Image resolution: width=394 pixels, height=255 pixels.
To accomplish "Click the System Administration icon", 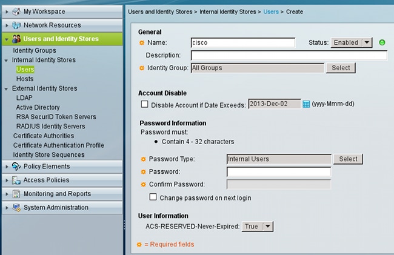I will (16, 208).
